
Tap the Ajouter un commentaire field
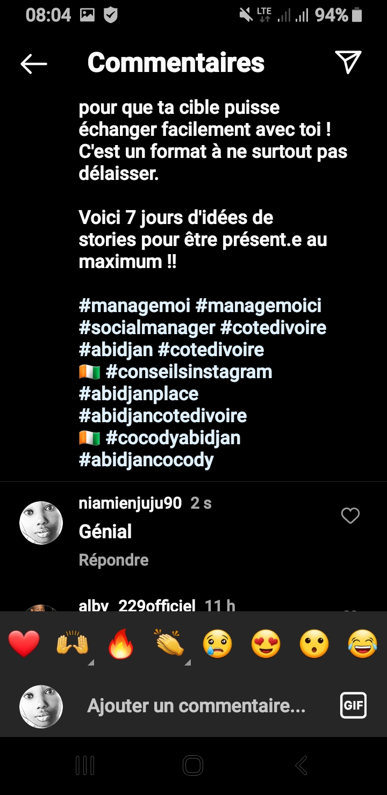point(196,706)
